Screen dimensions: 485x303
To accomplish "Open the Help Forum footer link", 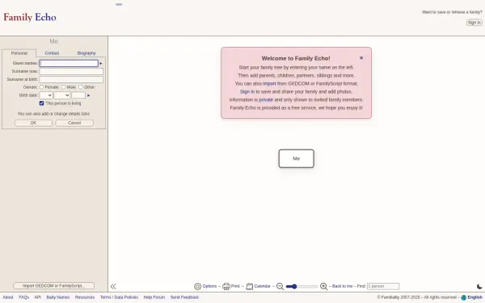I will click(x=154, y=297).
